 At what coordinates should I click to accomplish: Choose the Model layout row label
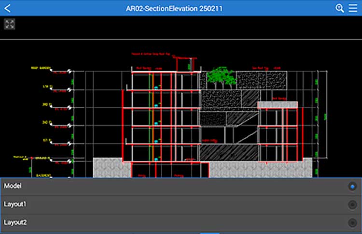click(x=13, y=186)
